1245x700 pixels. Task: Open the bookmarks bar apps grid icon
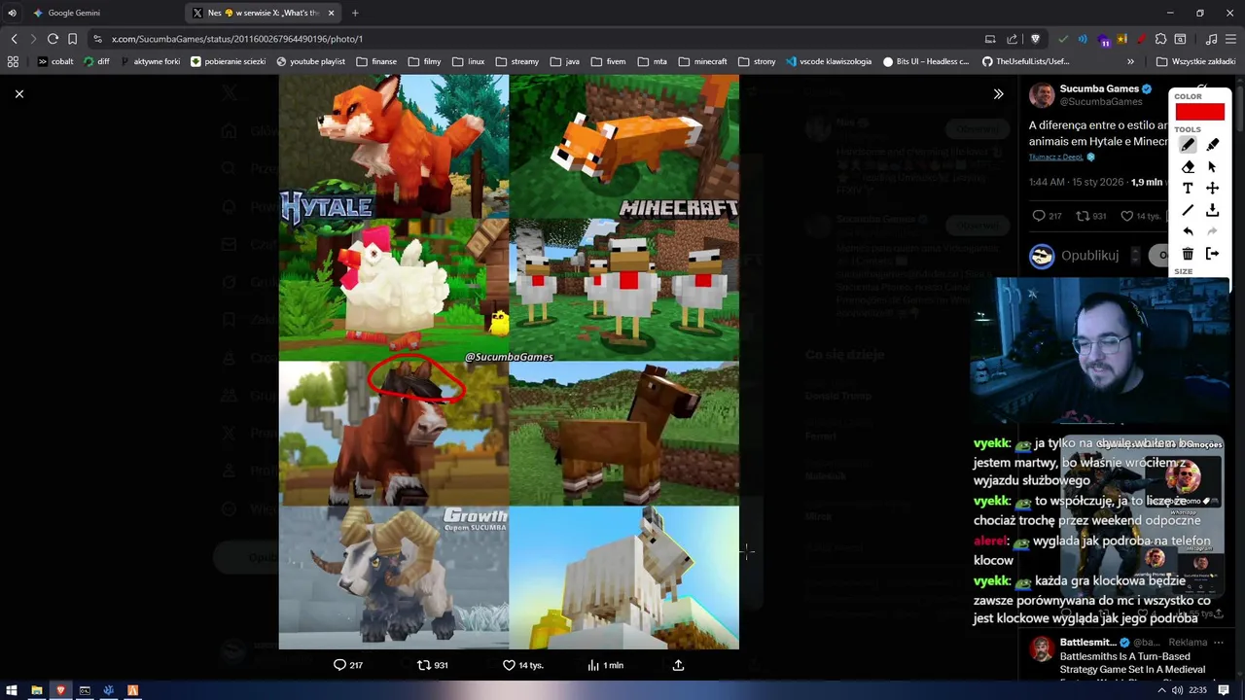13,61
